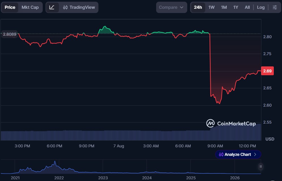Select the All time range
Viewport: 282px width, 181px height.
pyautogui.click(x=247, y=7)
